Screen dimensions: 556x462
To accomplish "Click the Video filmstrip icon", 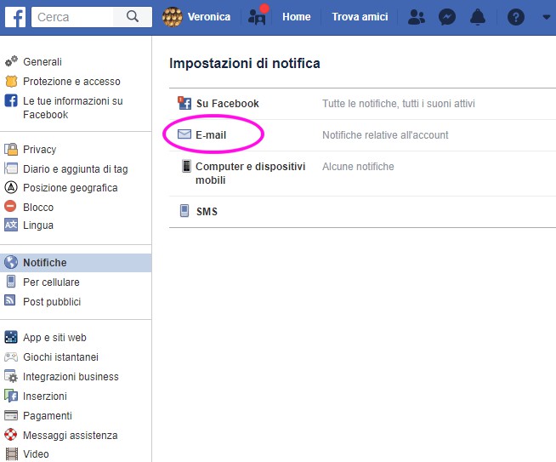I will click(x=12, y=454).
